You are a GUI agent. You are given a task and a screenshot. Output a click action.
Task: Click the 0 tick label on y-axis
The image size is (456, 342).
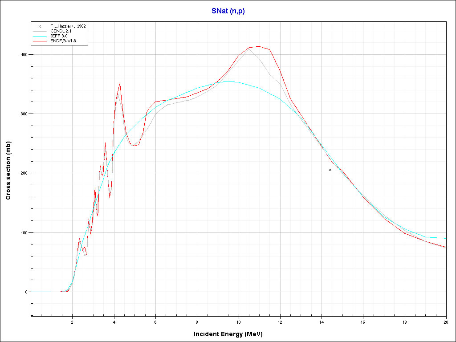[27, 292]
